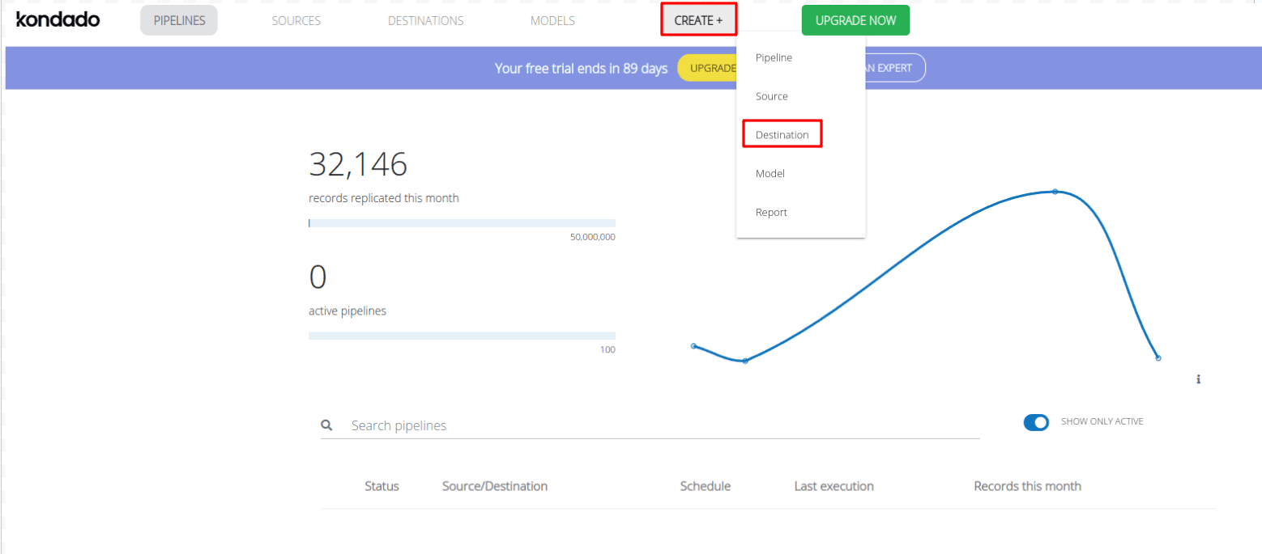Click the peak data point on the chart
Viewport: 1262px width, 554px height.
pyautogui.click(x=1055, y=192)
